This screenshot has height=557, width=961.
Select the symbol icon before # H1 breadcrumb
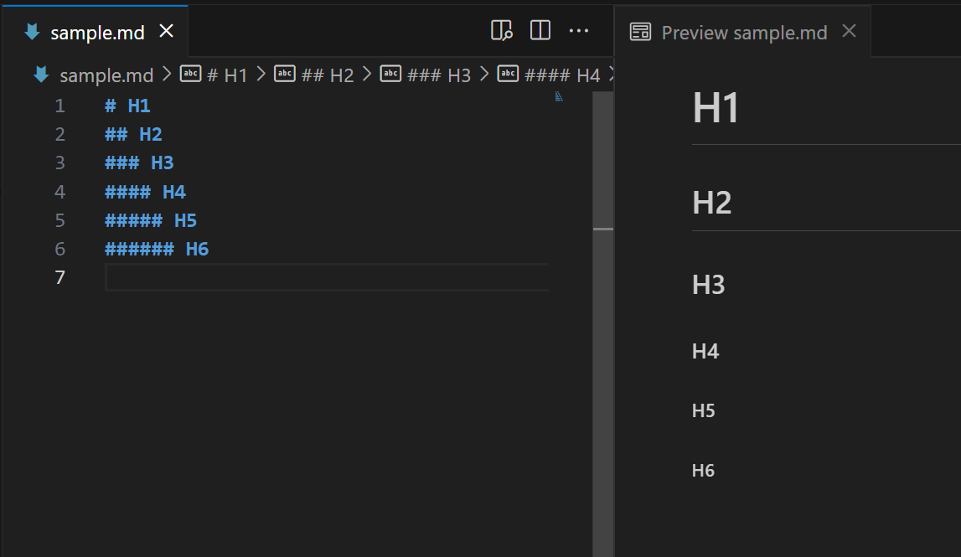(190, 74)
